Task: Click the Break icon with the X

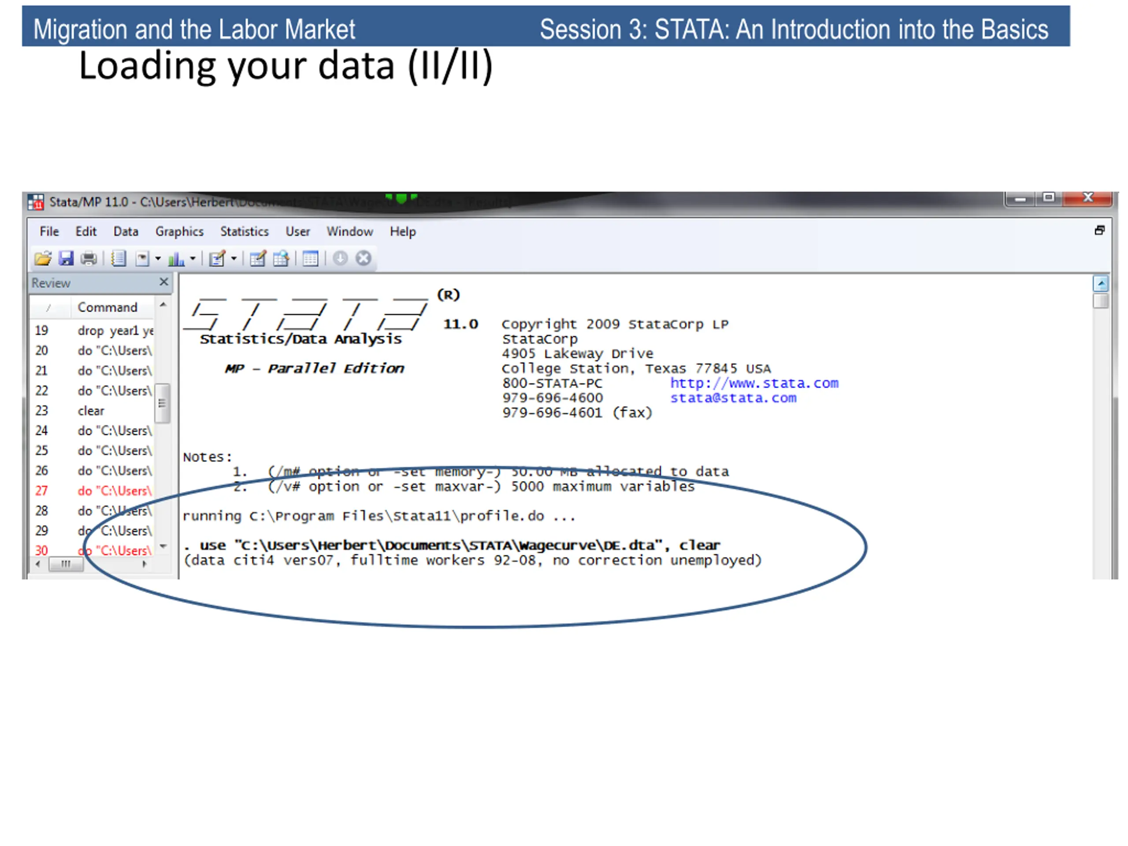Action: click(363, 259)
